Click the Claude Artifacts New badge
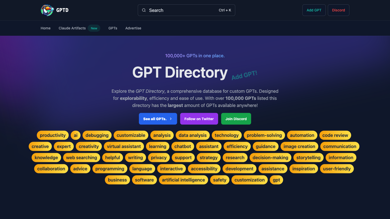390x219 pixels. pyautogui.click(x=94, y=28)
